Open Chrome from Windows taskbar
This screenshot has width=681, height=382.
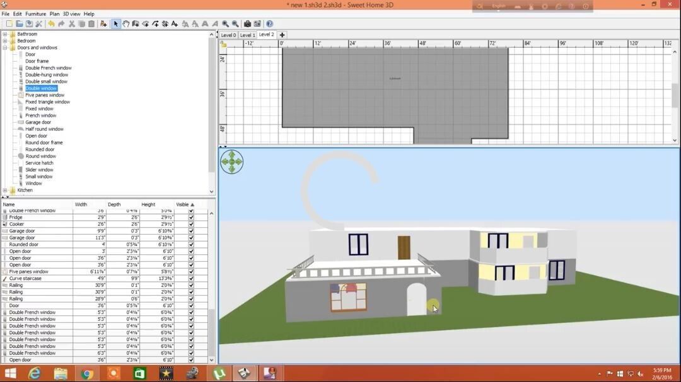tap(87, 373)
